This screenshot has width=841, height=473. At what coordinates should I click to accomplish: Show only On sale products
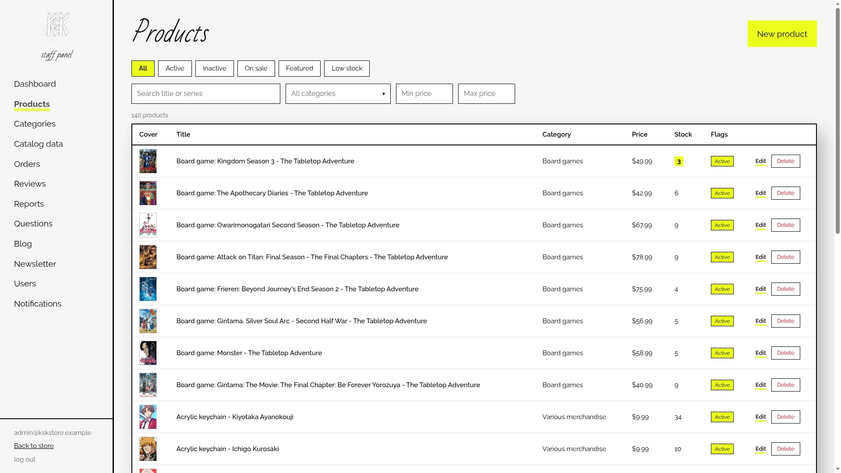pyautogui.click(x=256, y=68)
